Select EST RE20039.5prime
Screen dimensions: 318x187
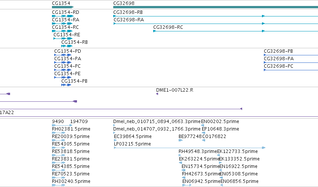71,137
